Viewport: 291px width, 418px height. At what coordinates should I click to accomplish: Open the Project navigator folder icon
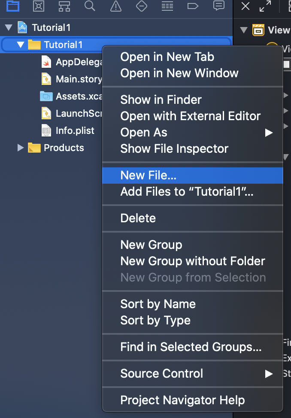tap(13, 6)
